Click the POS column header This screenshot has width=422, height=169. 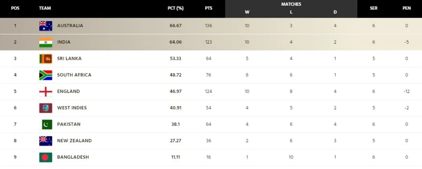(x=15, y=8)
